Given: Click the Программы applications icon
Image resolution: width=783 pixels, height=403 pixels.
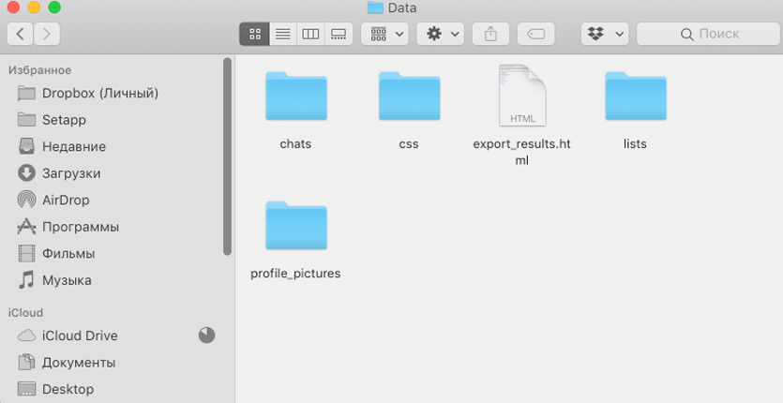Looking at the screenshot, I should pos(26,227).
